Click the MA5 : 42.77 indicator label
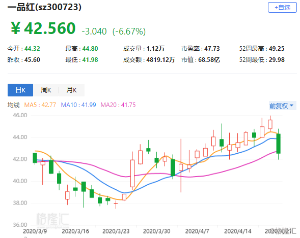 click(40, 105)
